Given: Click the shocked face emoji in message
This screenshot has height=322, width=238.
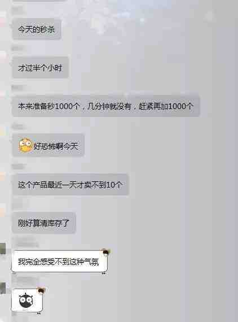Looking at the screenshot, I should (x=25, y=145).
